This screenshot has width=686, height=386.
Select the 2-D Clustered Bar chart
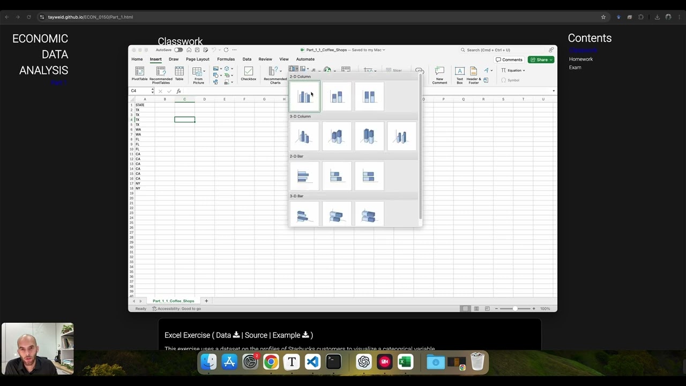pyautogui.click(x=304, y=176)
